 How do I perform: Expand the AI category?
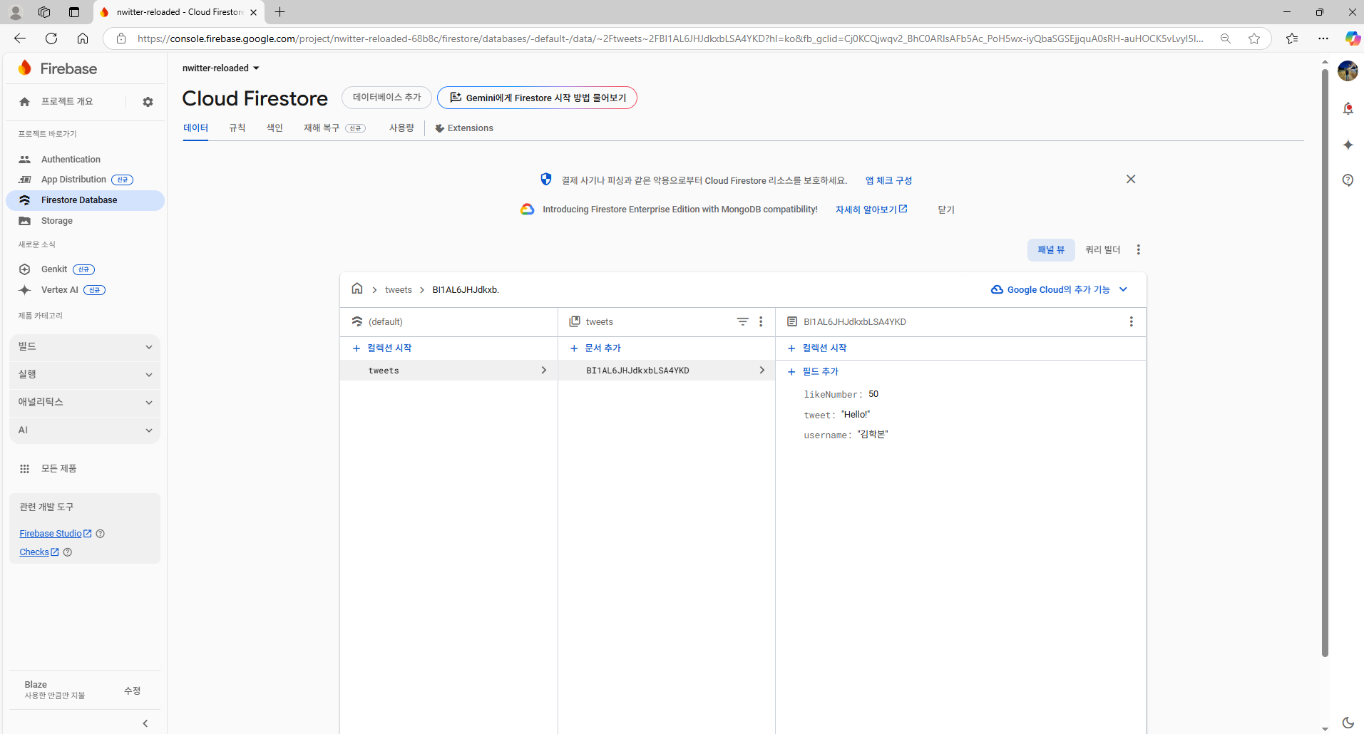(x=85, y=430)
